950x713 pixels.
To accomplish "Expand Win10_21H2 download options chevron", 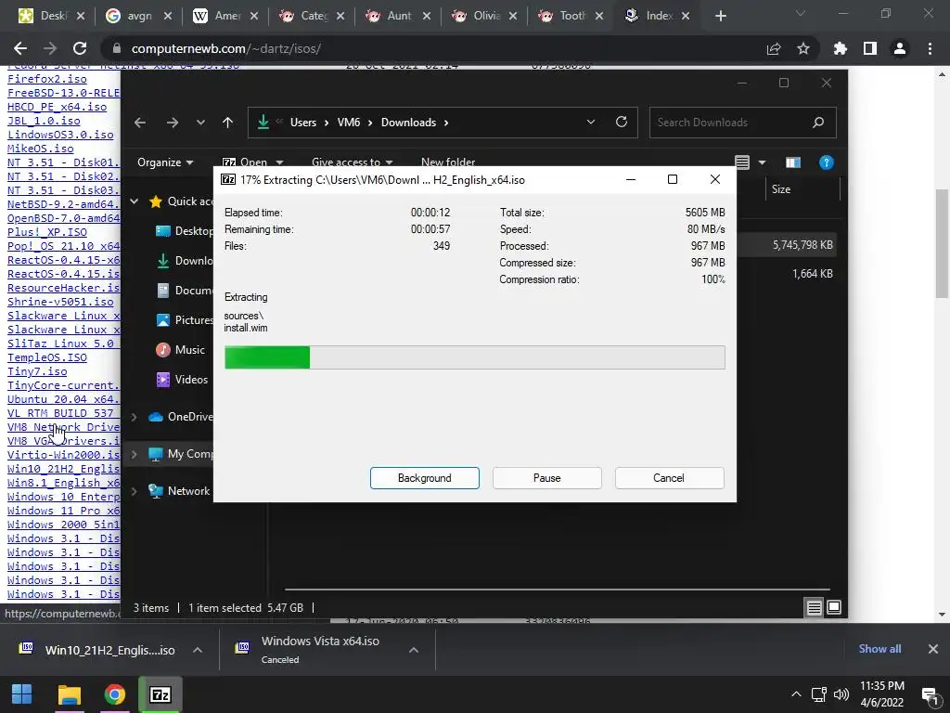I will pos(198,650).
